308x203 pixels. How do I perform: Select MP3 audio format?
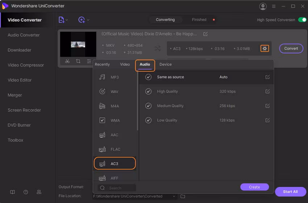(115, 77)
